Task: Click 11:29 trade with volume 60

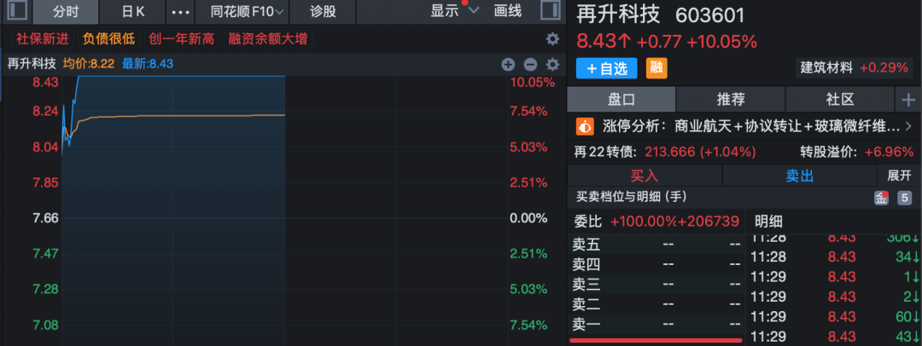Action: point(835,317)
